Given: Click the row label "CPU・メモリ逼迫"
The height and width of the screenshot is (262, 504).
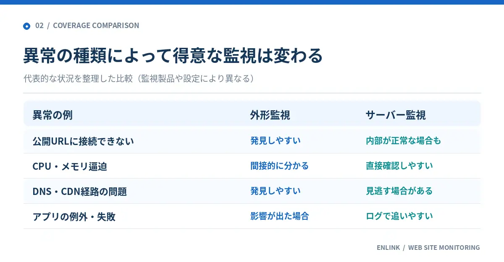Looking at the screenshot, I should [70, 166].
